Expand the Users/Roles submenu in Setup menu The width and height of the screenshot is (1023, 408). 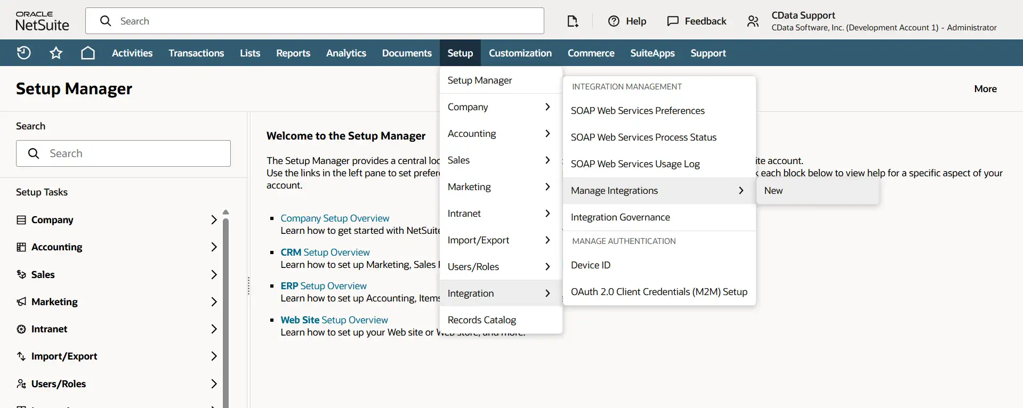[x=499, y=267]
